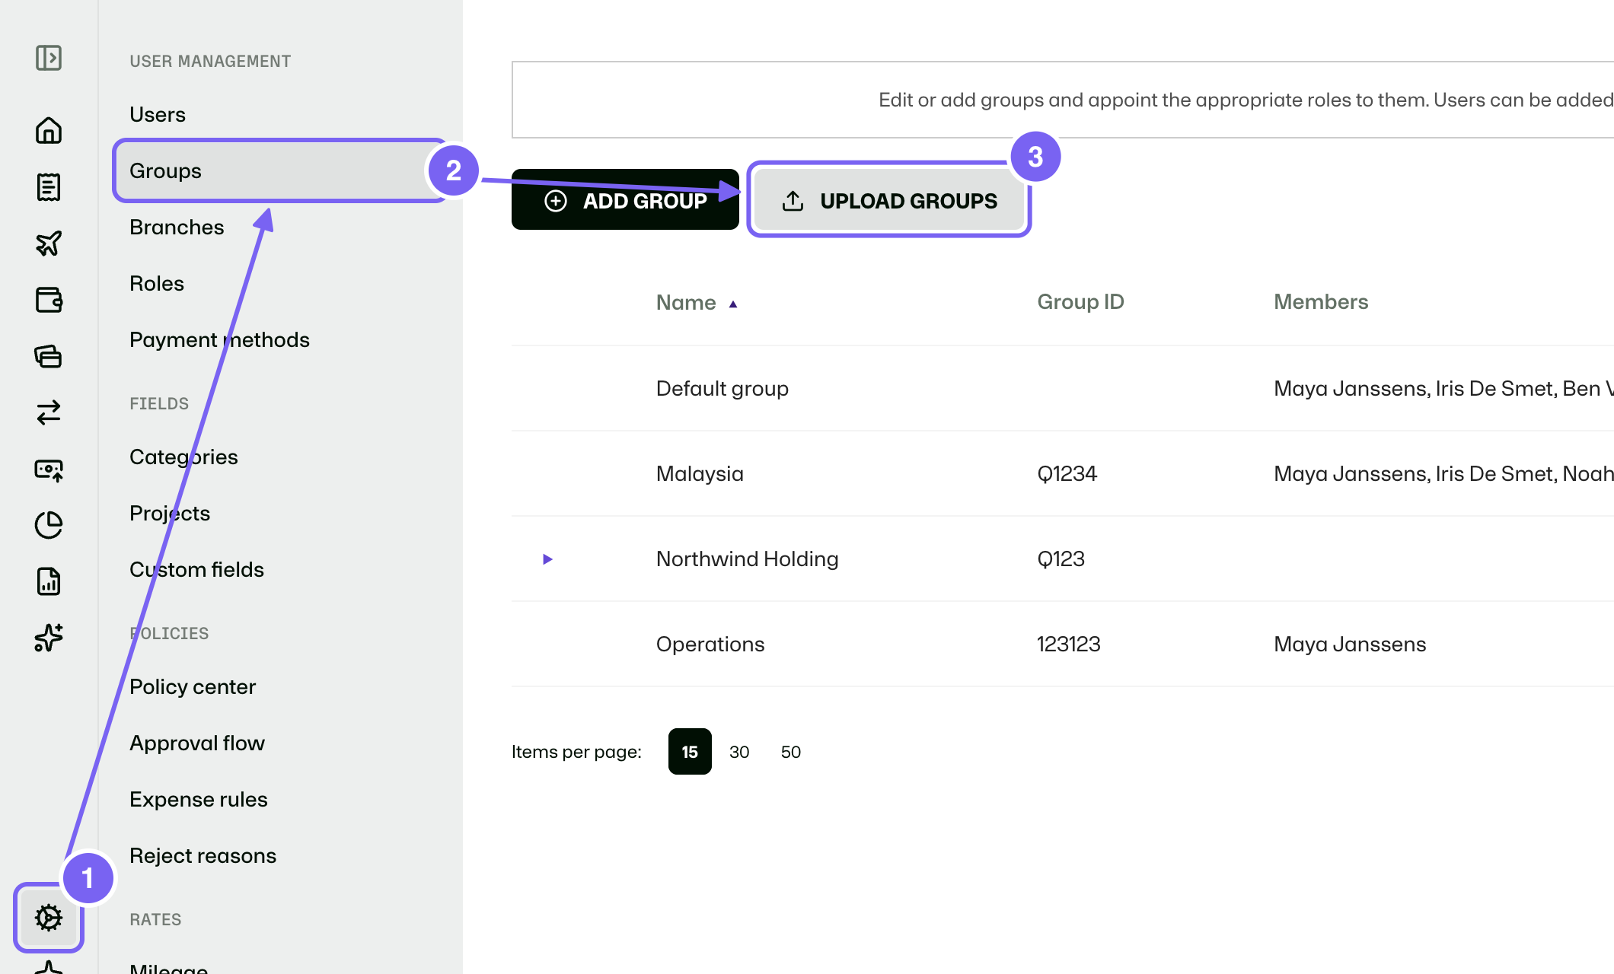The width and height of the screenshot is (1614, 974).
Task: Open Projects under Fields
Action: (170, 513)
